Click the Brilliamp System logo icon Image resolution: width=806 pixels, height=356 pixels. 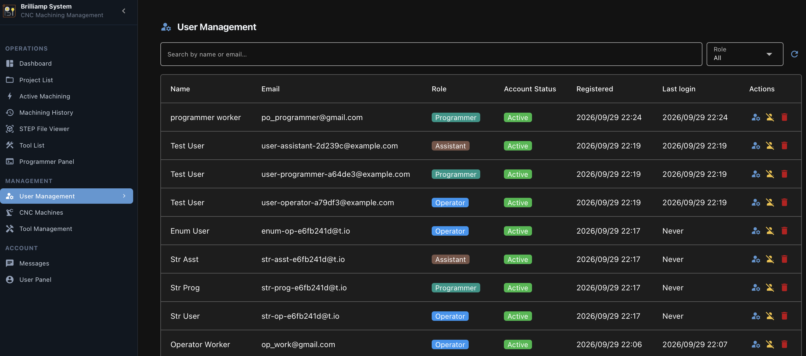[x=9, y=11]
